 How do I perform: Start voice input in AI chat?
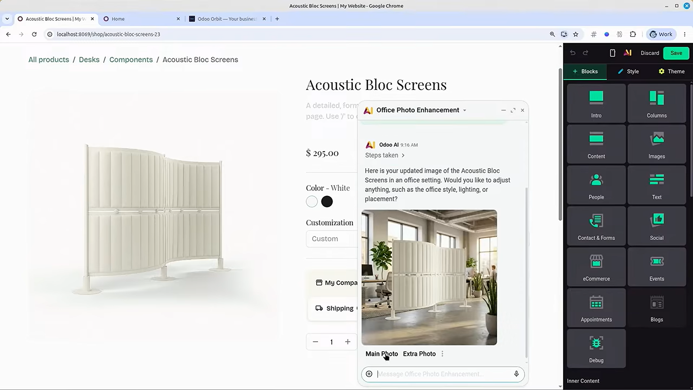point(517,374)
